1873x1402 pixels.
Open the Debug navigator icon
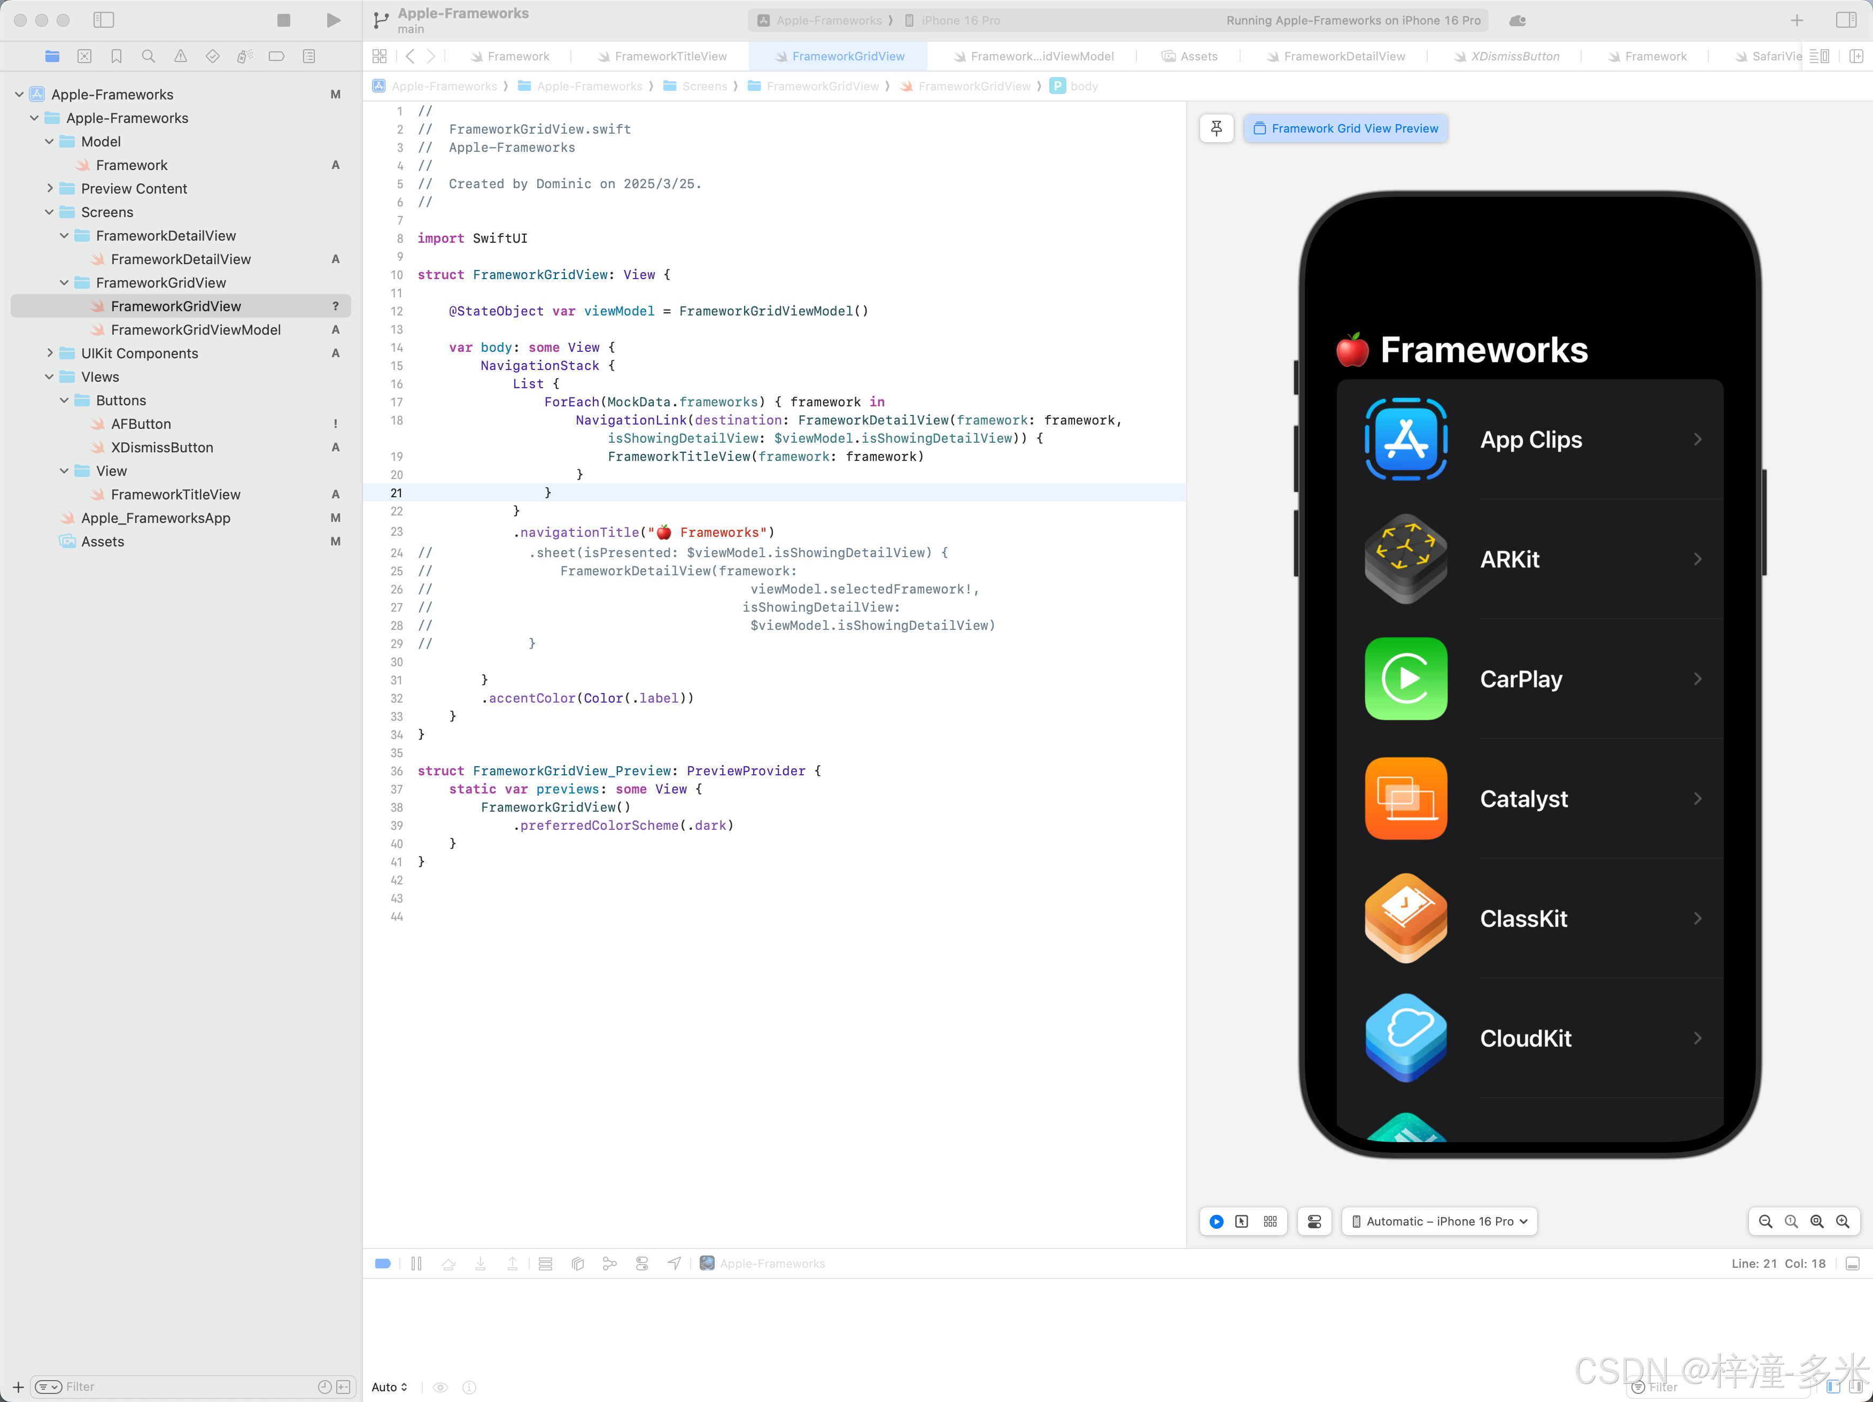pos(245,57)
